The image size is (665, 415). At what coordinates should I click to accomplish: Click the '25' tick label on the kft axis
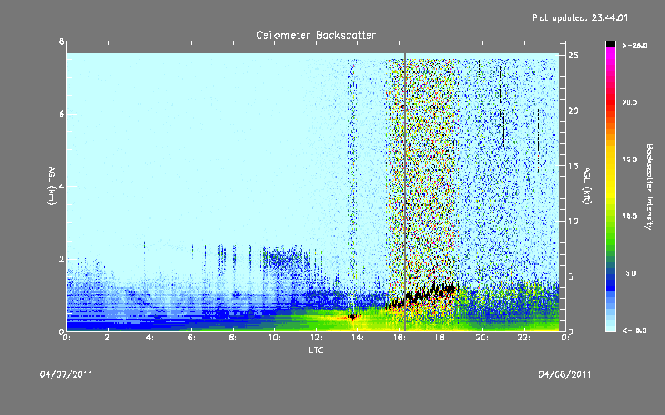click(574, 56)
